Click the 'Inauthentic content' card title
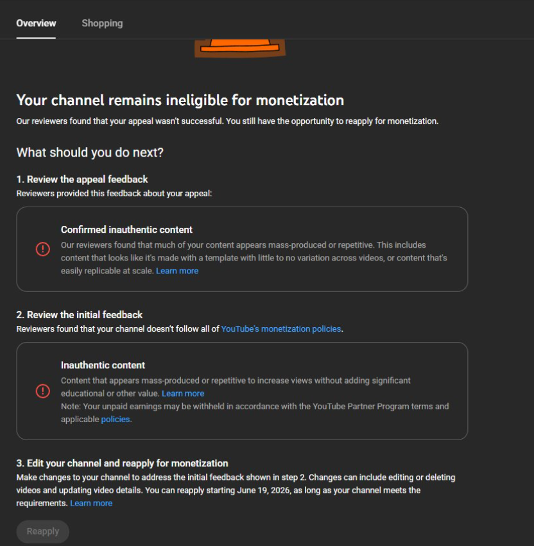The width and height of the screenshot is (534, 546). tap(103, 365)
